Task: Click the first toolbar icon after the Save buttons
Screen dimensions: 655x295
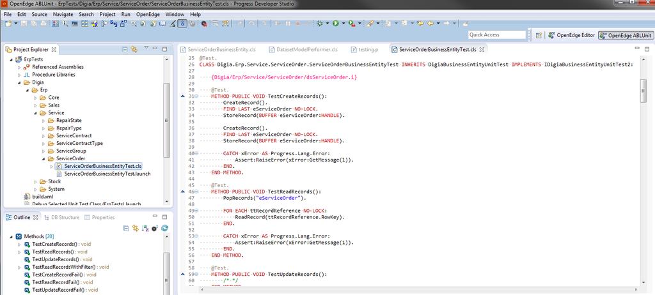Action: pos(55,24)
